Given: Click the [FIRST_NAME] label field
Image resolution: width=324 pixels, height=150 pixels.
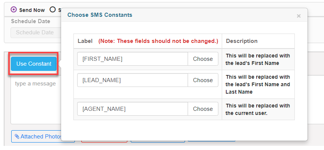Looking at the screenshot, I should pos(132,59).
